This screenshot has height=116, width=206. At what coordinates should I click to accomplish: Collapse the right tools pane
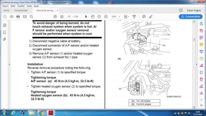202,105
